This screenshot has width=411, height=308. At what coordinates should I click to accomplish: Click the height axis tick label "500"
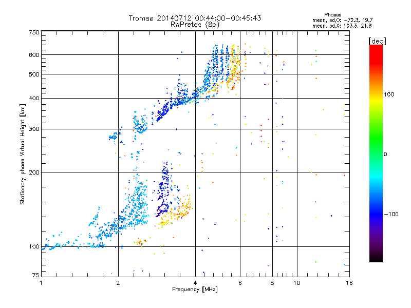(34, 74)
